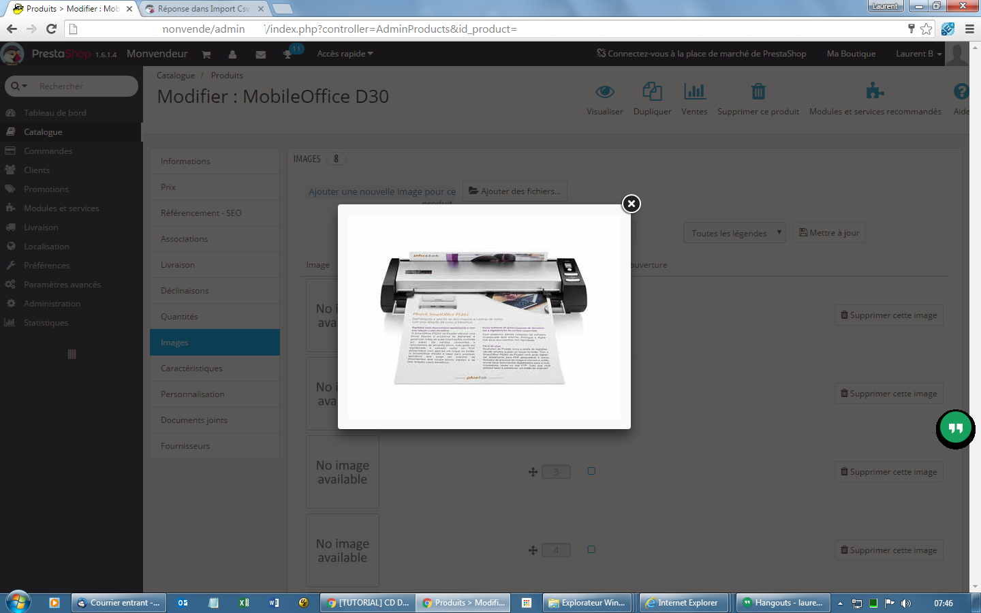Open Outlook icon in the taskbar
The image size is (981, 613).
[x=183, y=603]
